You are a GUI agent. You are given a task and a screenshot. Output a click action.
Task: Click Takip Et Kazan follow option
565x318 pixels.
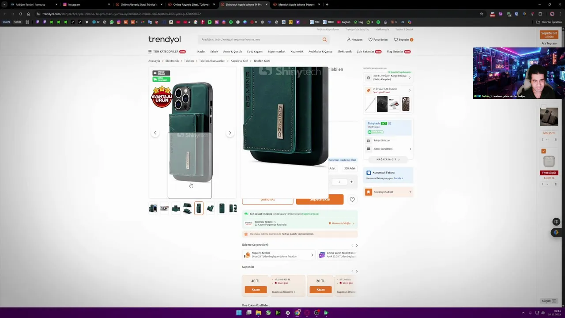click(382, 140)
